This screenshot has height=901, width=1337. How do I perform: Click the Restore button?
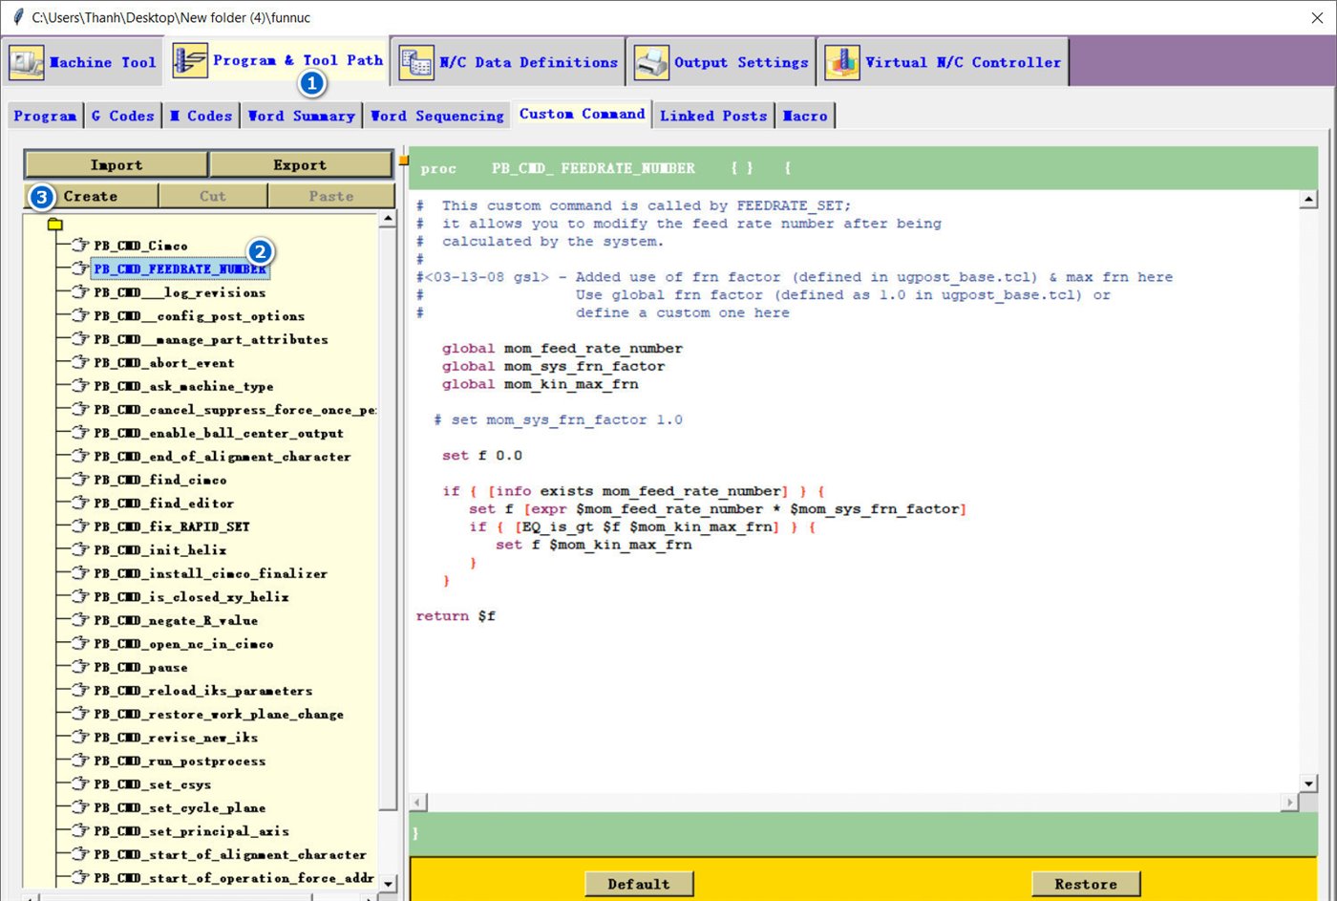(1086, 884)
